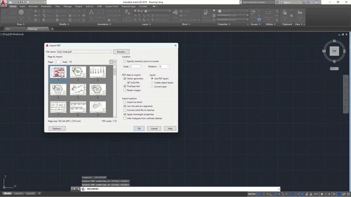This screenshot has width=351, height=197.
Task: Enable Raster images import
Action: click(125, 90)
